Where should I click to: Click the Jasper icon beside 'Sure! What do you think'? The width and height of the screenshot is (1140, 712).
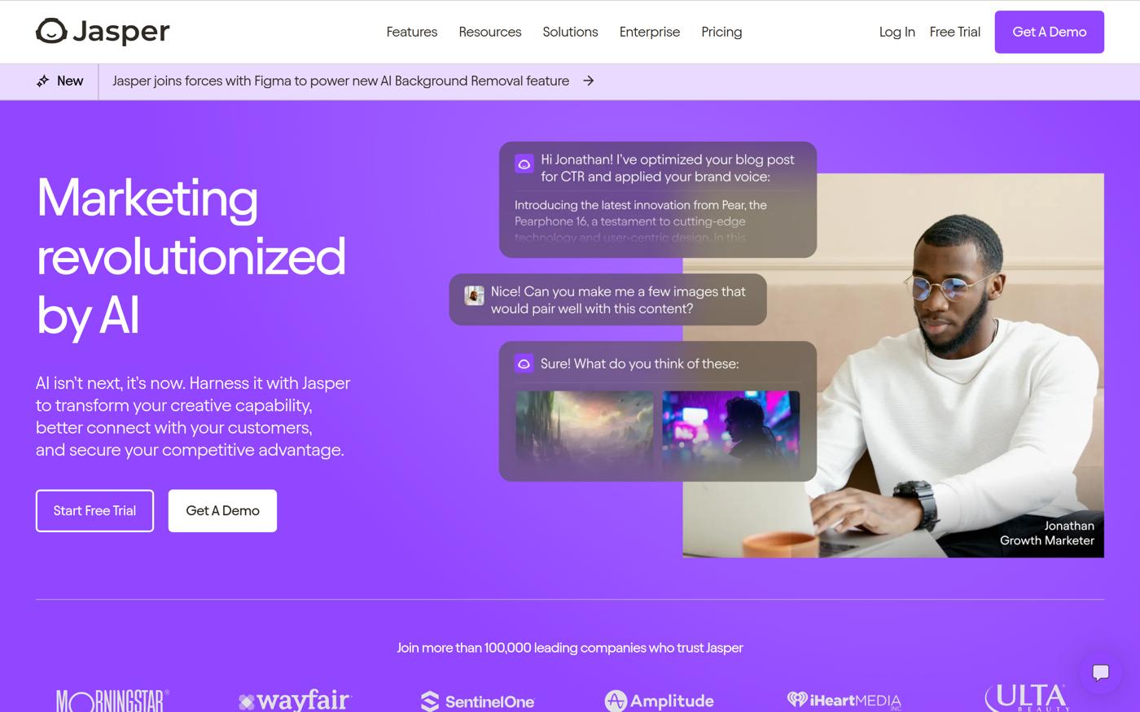pyautogui.click(x=524, y=364)
